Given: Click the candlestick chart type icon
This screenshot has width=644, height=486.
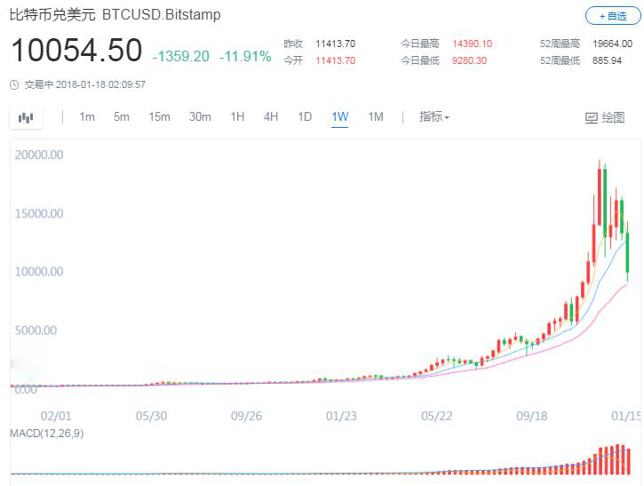Looking at the screenshot, I should pyautogui.click(x=26, y=117).
